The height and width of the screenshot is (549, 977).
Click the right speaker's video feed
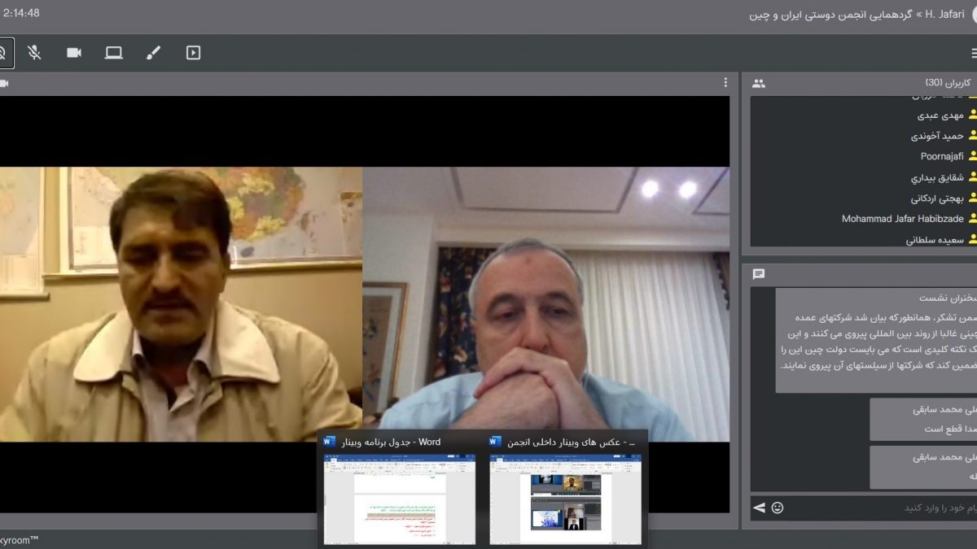point(545,304)
